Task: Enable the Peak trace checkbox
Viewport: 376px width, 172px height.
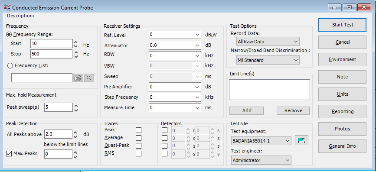Action: pyautogui.click(x=139, y=130)
